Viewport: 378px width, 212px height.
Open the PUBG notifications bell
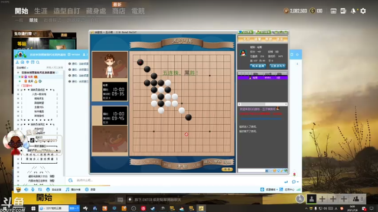coord(353,11)
